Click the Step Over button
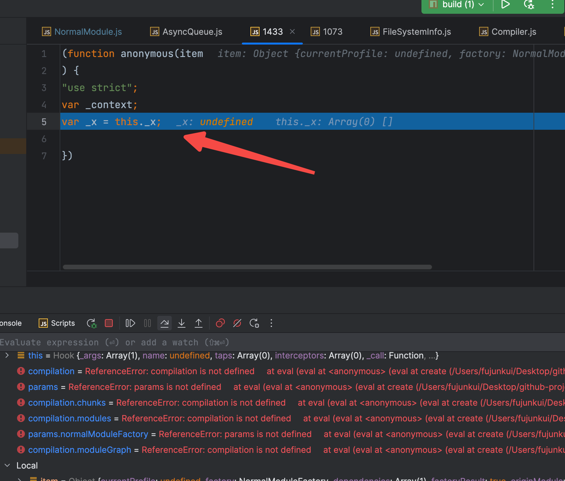The image size is (565, 481). [x=165, y=323]
